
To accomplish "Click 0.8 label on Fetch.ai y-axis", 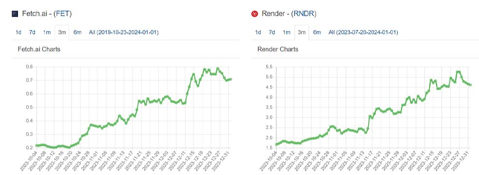I will pos(29,67).
